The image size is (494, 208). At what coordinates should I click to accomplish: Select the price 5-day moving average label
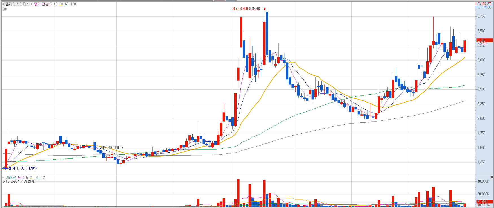pos(51,4)
